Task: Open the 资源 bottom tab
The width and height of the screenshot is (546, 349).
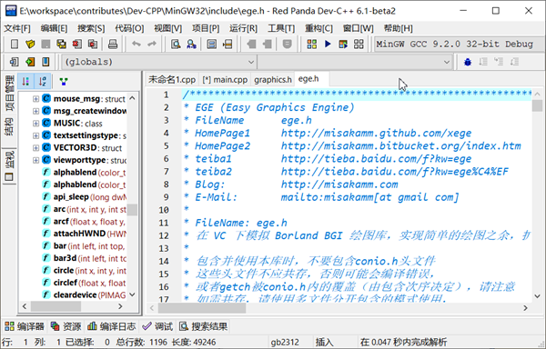Action: [x=66, y=326]
